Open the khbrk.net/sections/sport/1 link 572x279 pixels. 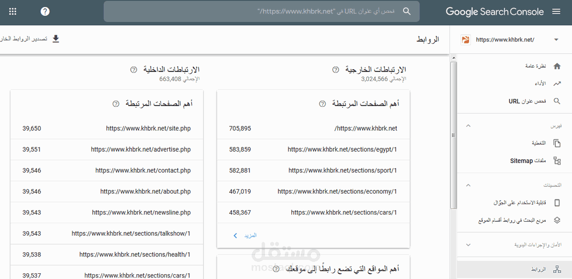click(x=341, y=170)
